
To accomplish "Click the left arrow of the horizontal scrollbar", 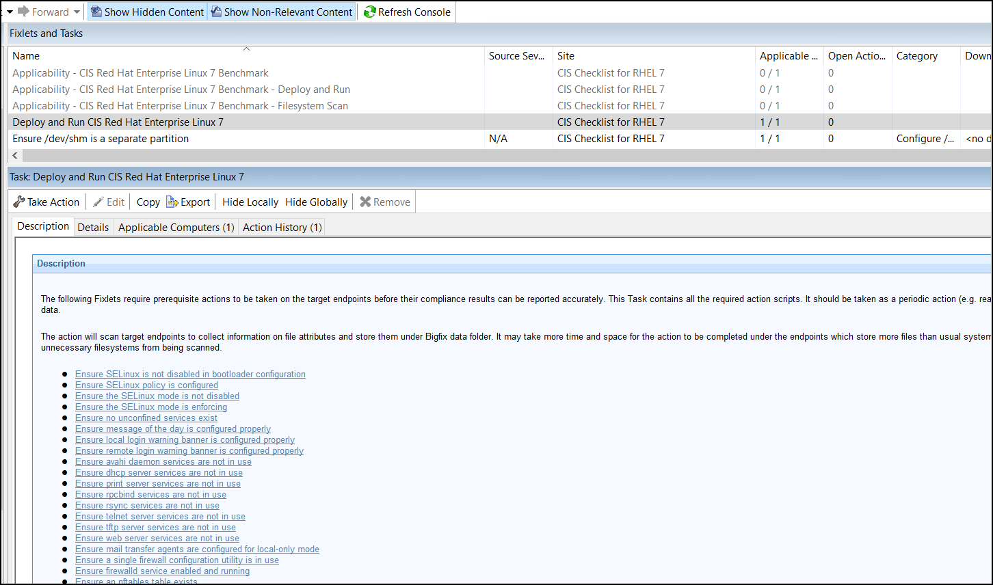I will coord(16,156).
